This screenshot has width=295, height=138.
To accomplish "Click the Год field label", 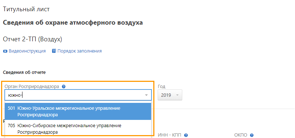I will (161, 87).
